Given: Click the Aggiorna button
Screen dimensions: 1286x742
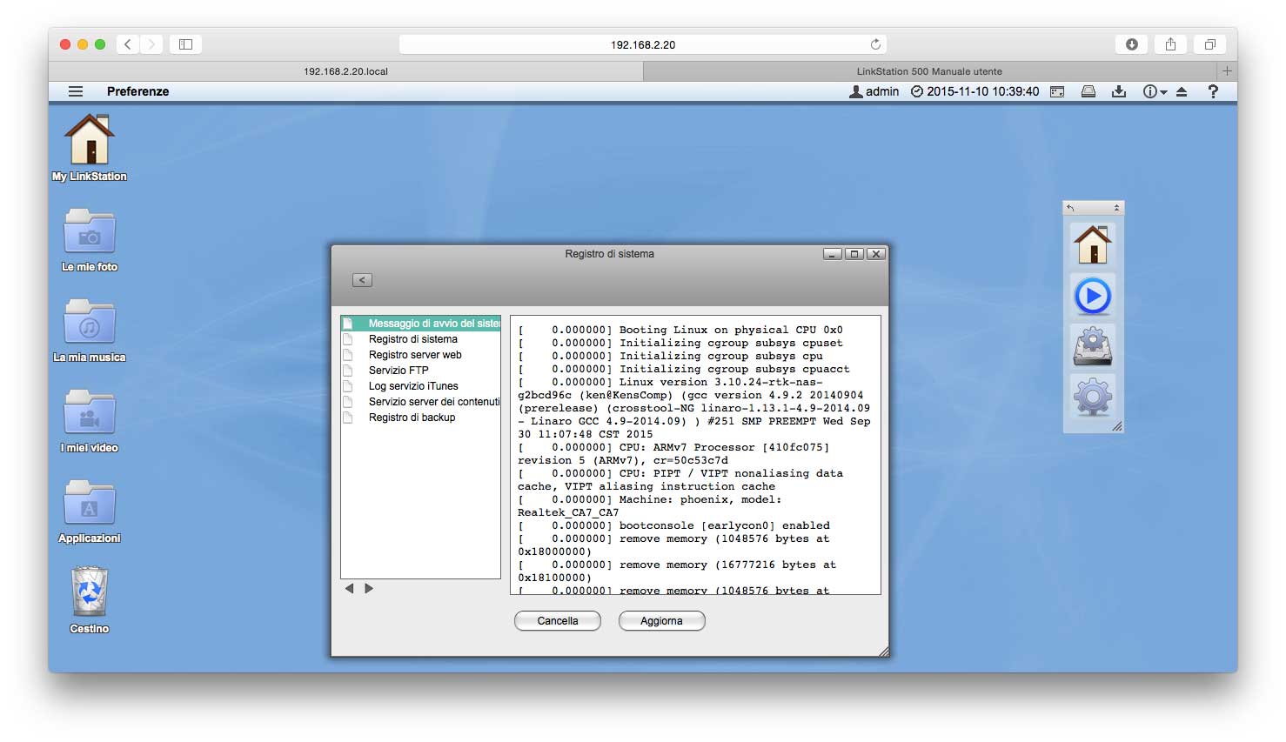Looking at the screenshot, I should point(661,621).
